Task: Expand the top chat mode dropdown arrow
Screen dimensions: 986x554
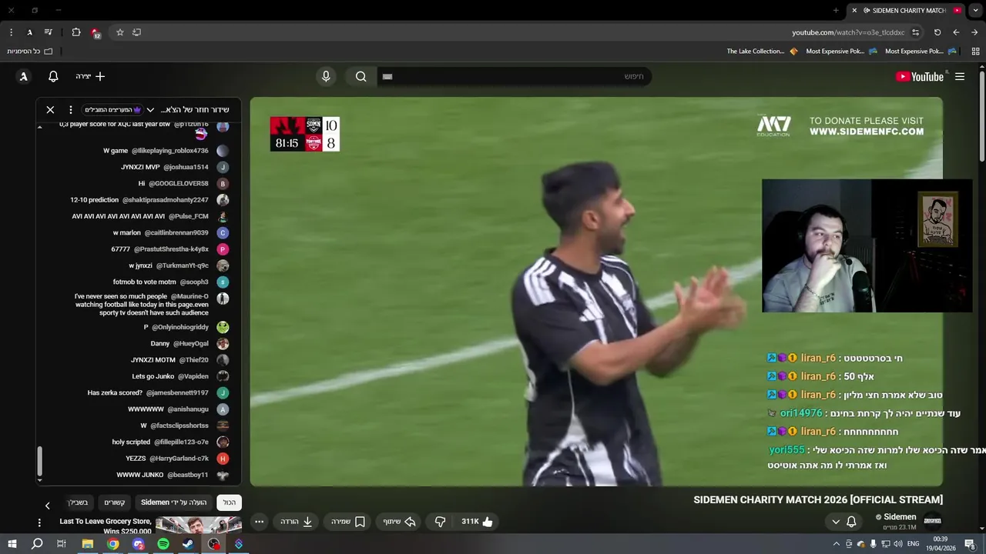Action: click(x=150, y=110)
